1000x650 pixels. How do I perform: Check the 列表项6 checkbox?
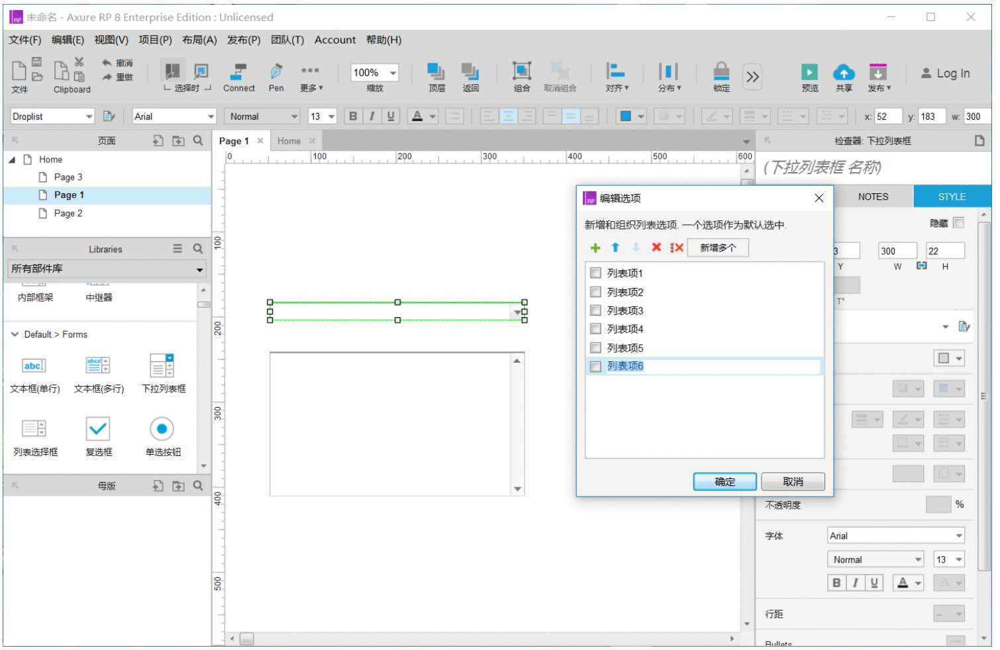coord(595,367)
